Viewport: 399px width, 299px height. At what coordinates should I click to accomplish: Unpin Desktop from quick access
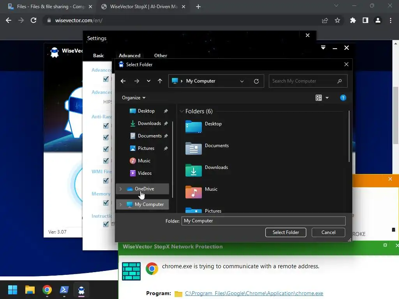coord(166,111)
